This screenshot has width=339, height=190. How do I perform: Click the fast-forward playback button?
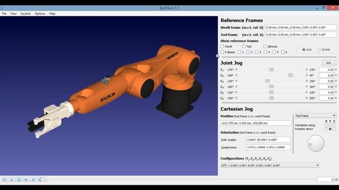click(26, 179)
